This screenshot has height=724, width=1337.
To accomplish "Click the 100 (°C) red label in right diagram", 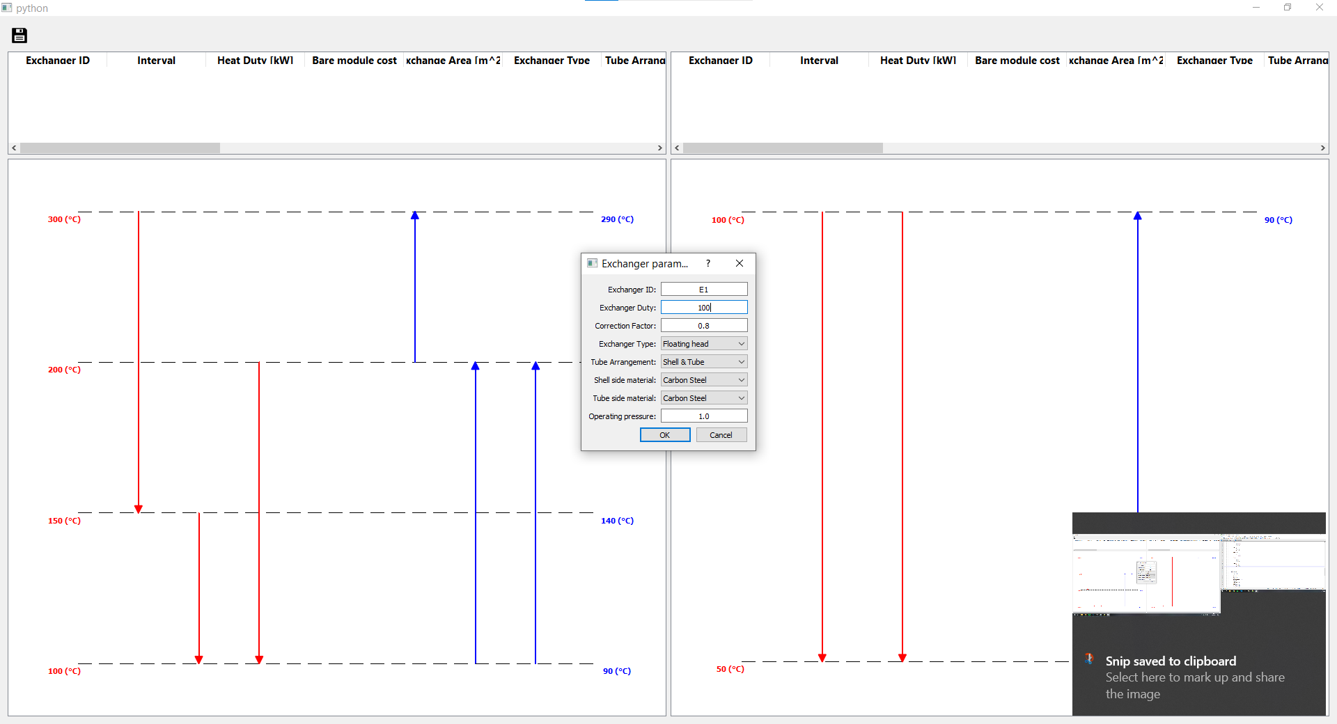I will click(728, 220).
